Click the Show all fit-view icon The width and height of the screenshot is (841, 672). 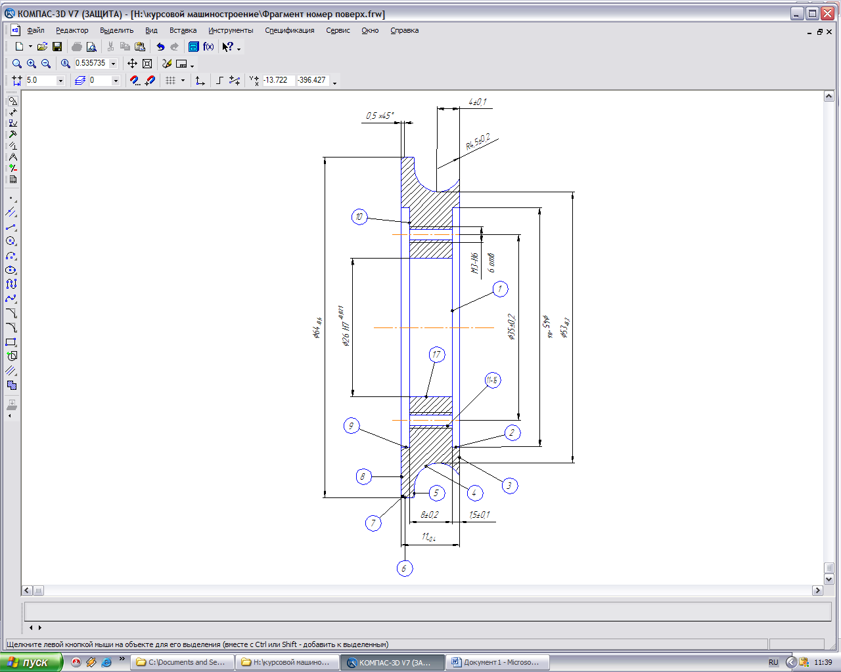coord(147,64)
